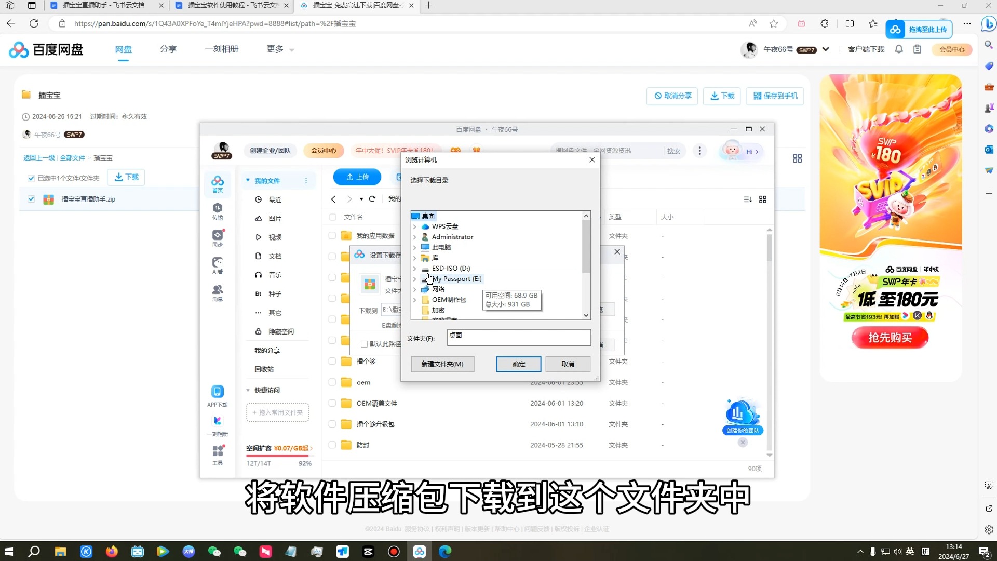Switch to the 分享 tab
Screen dimensions: 997x561
(x=168, y=49)
